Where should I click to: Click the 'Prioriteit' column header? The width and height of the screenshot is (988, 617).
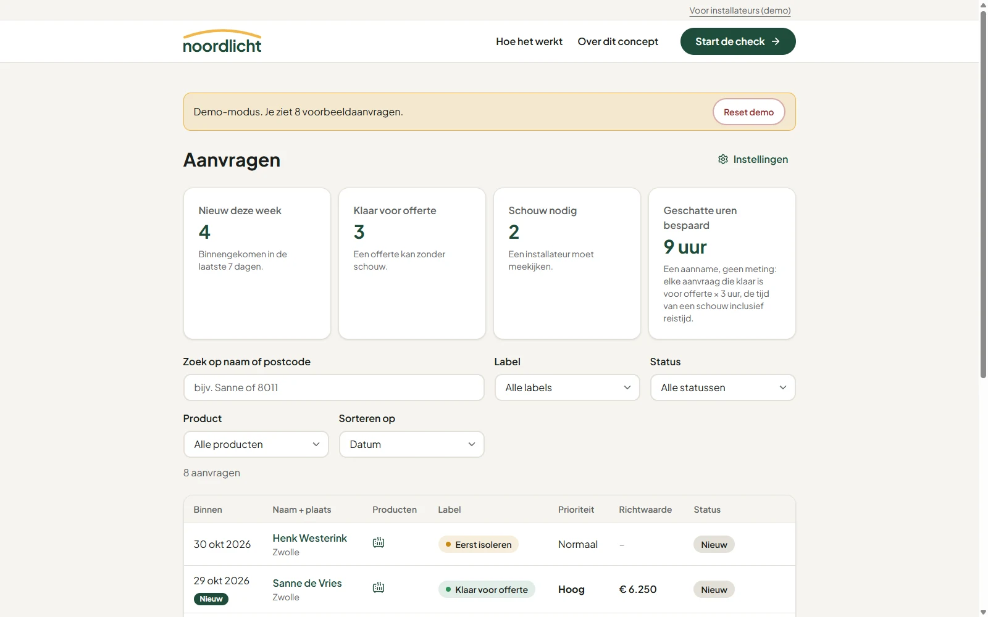[576, 510]
